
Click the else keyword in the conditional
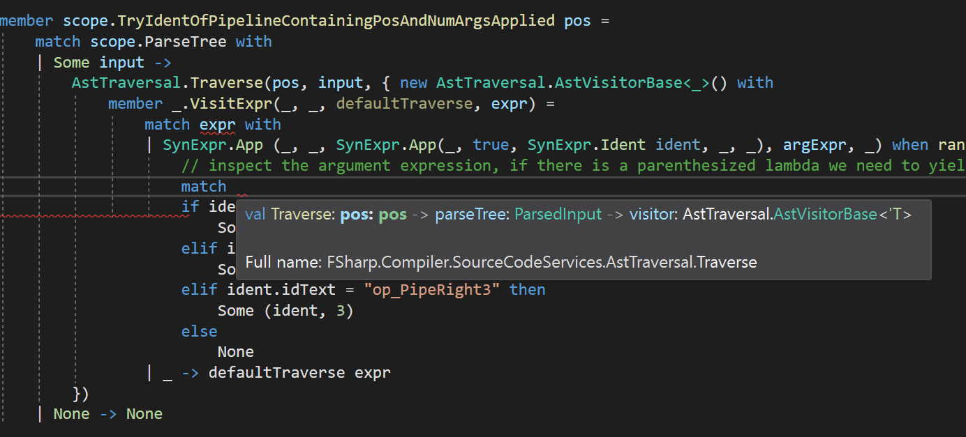click(199, 330)
